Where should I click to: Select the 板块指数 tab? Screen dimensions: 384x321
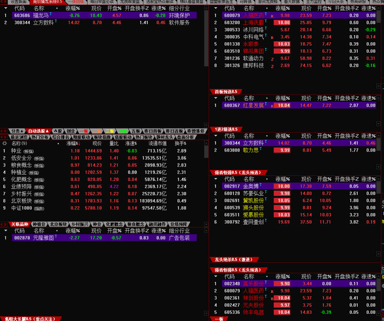tap(102, 137)
